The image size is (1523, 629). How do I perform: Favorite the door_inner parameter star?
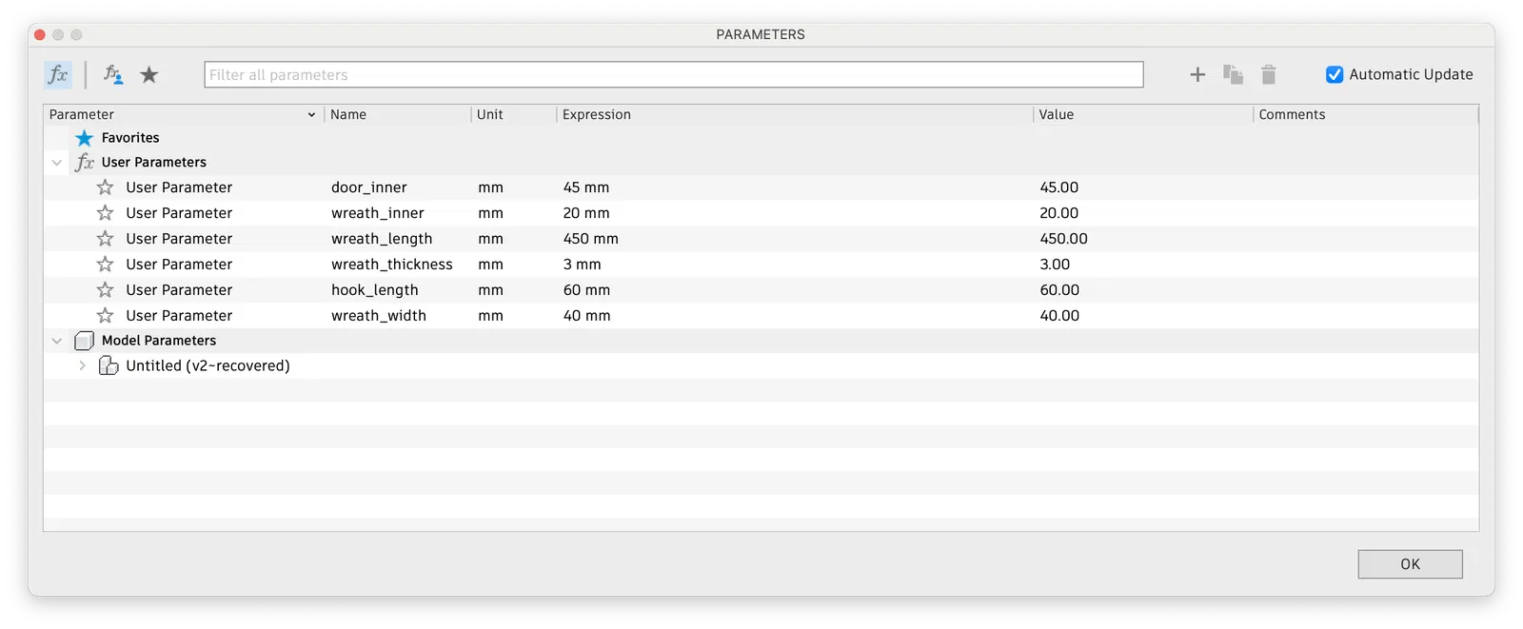coord(106,187)
